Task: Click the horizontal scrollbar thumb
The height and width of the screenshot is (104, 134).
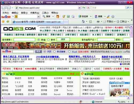Action: click(x=54, y=98)
